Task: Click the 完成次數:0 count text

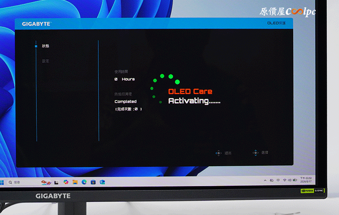Action: (x=128, y=109)
